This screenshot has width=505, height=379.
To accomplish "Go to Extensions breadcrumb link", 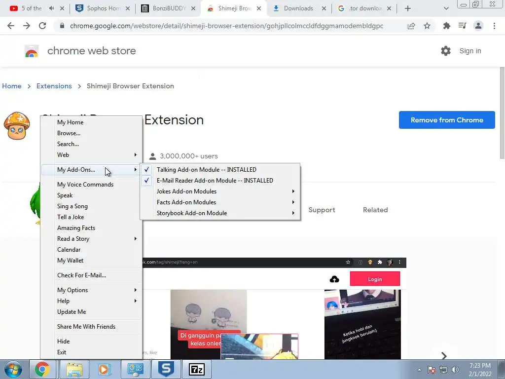I will tap(54, 86).
